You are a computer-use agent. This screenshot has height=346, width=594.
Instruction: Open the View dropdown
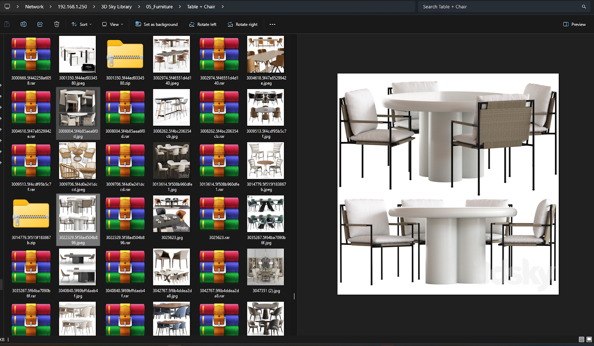(x=112, y=24)
